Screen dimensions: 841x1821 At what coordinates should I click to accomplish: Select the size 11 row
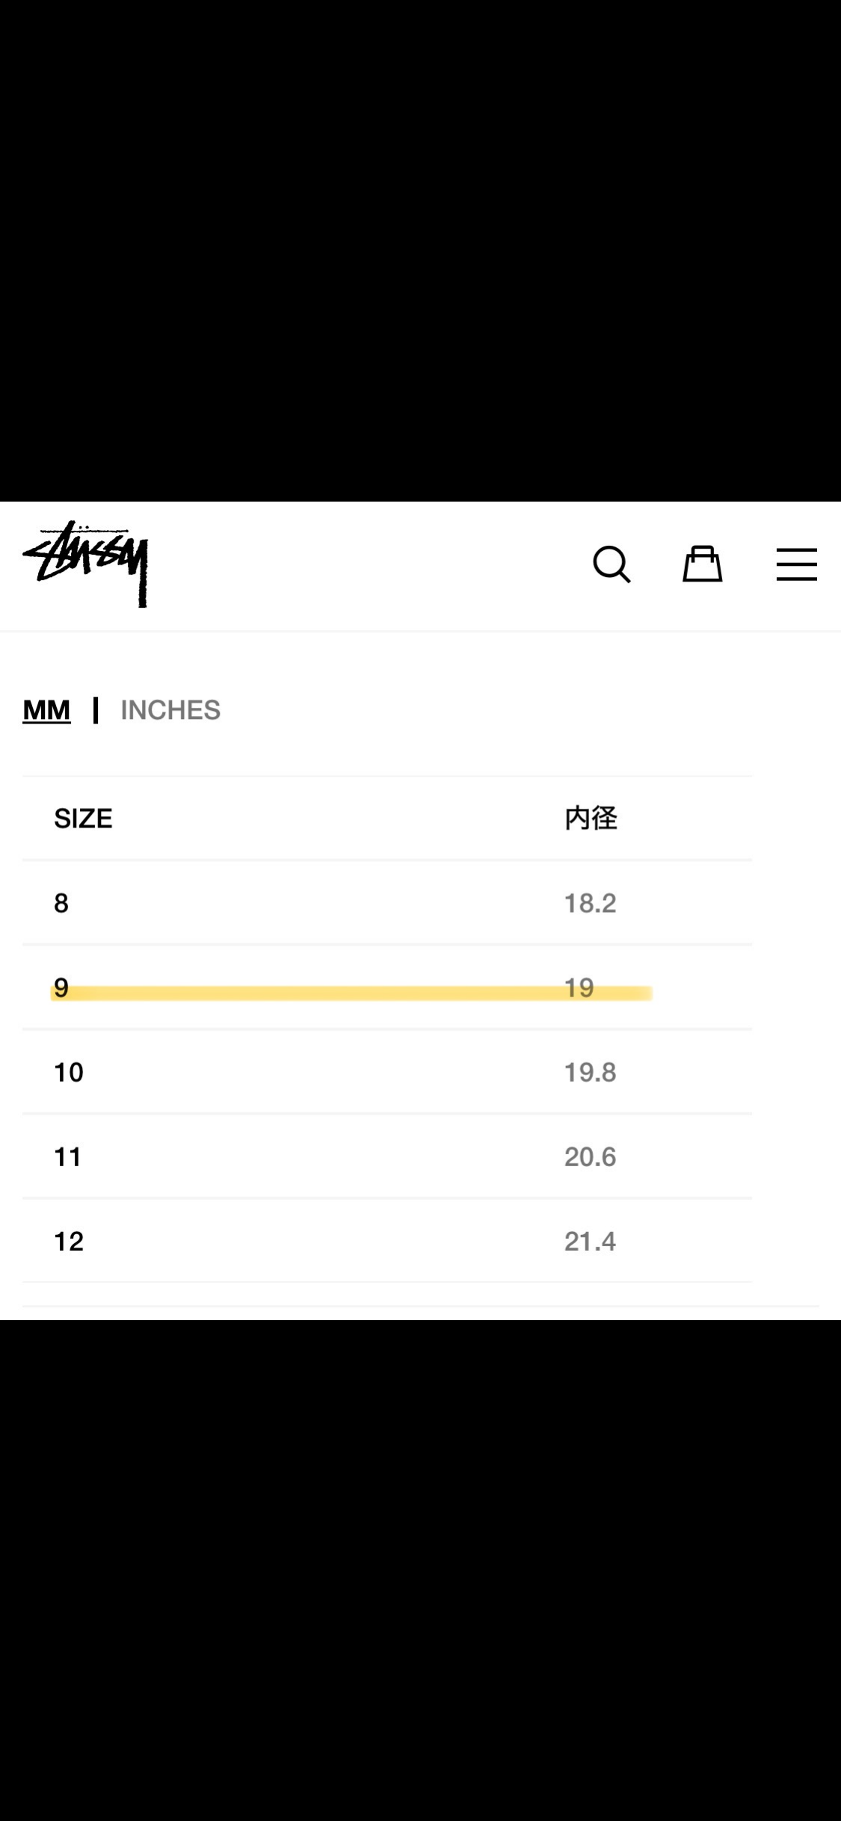pyautogui.click(x=387, y=1156)
